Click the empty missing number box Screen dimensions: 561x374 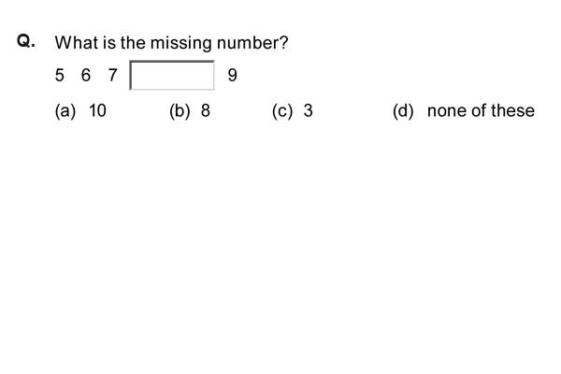pos(172,75)
